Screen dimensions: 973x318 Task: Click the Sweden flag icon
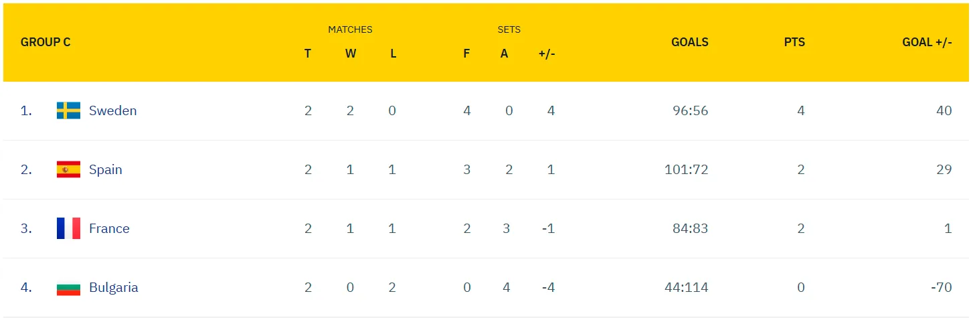pos(68,110)
